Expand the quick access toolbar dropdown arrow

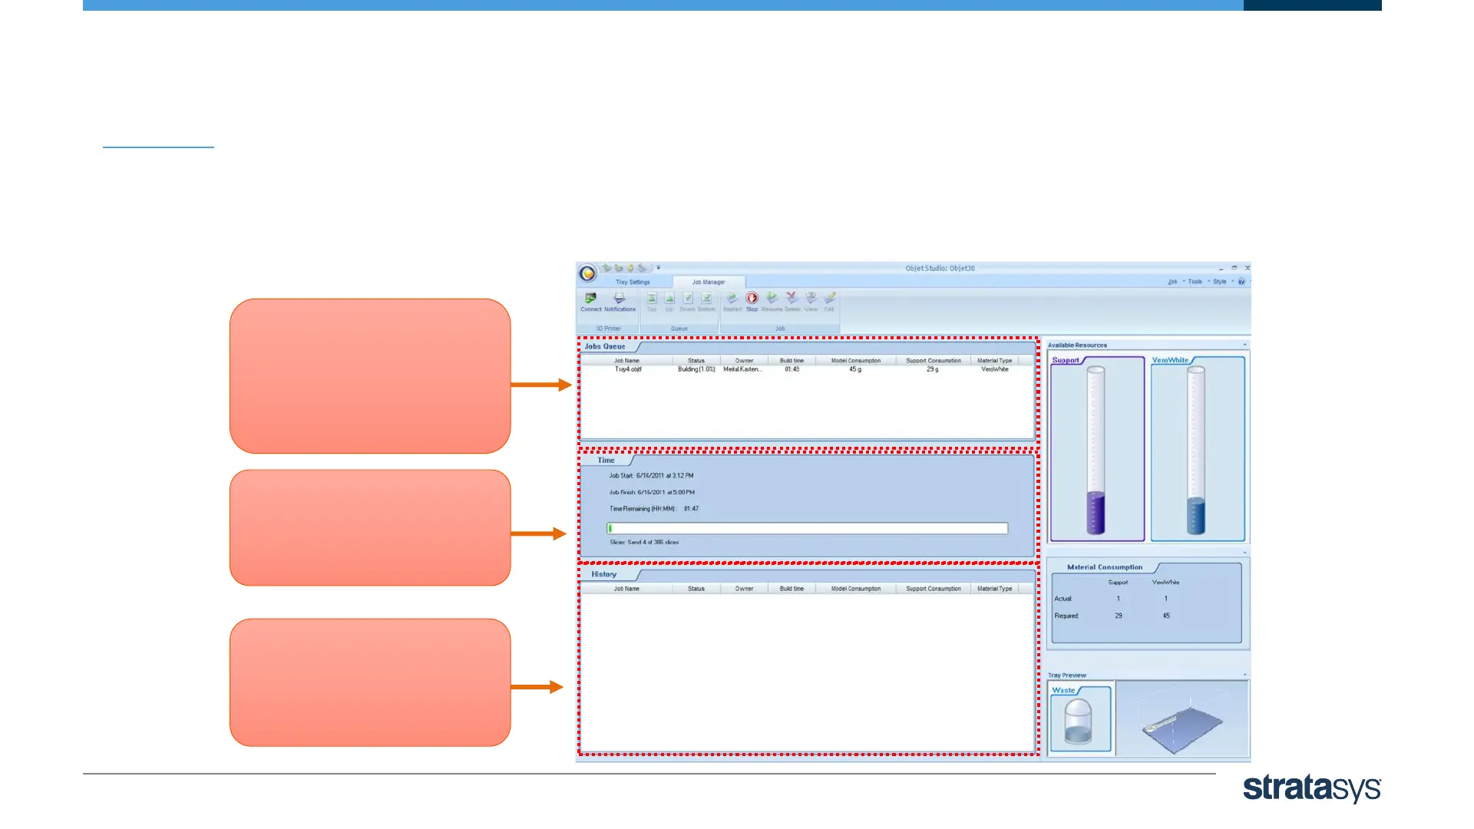(659, 268)
